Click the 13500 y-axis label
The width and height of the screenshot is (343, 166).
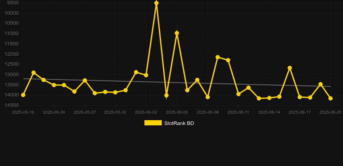(12, 85)
